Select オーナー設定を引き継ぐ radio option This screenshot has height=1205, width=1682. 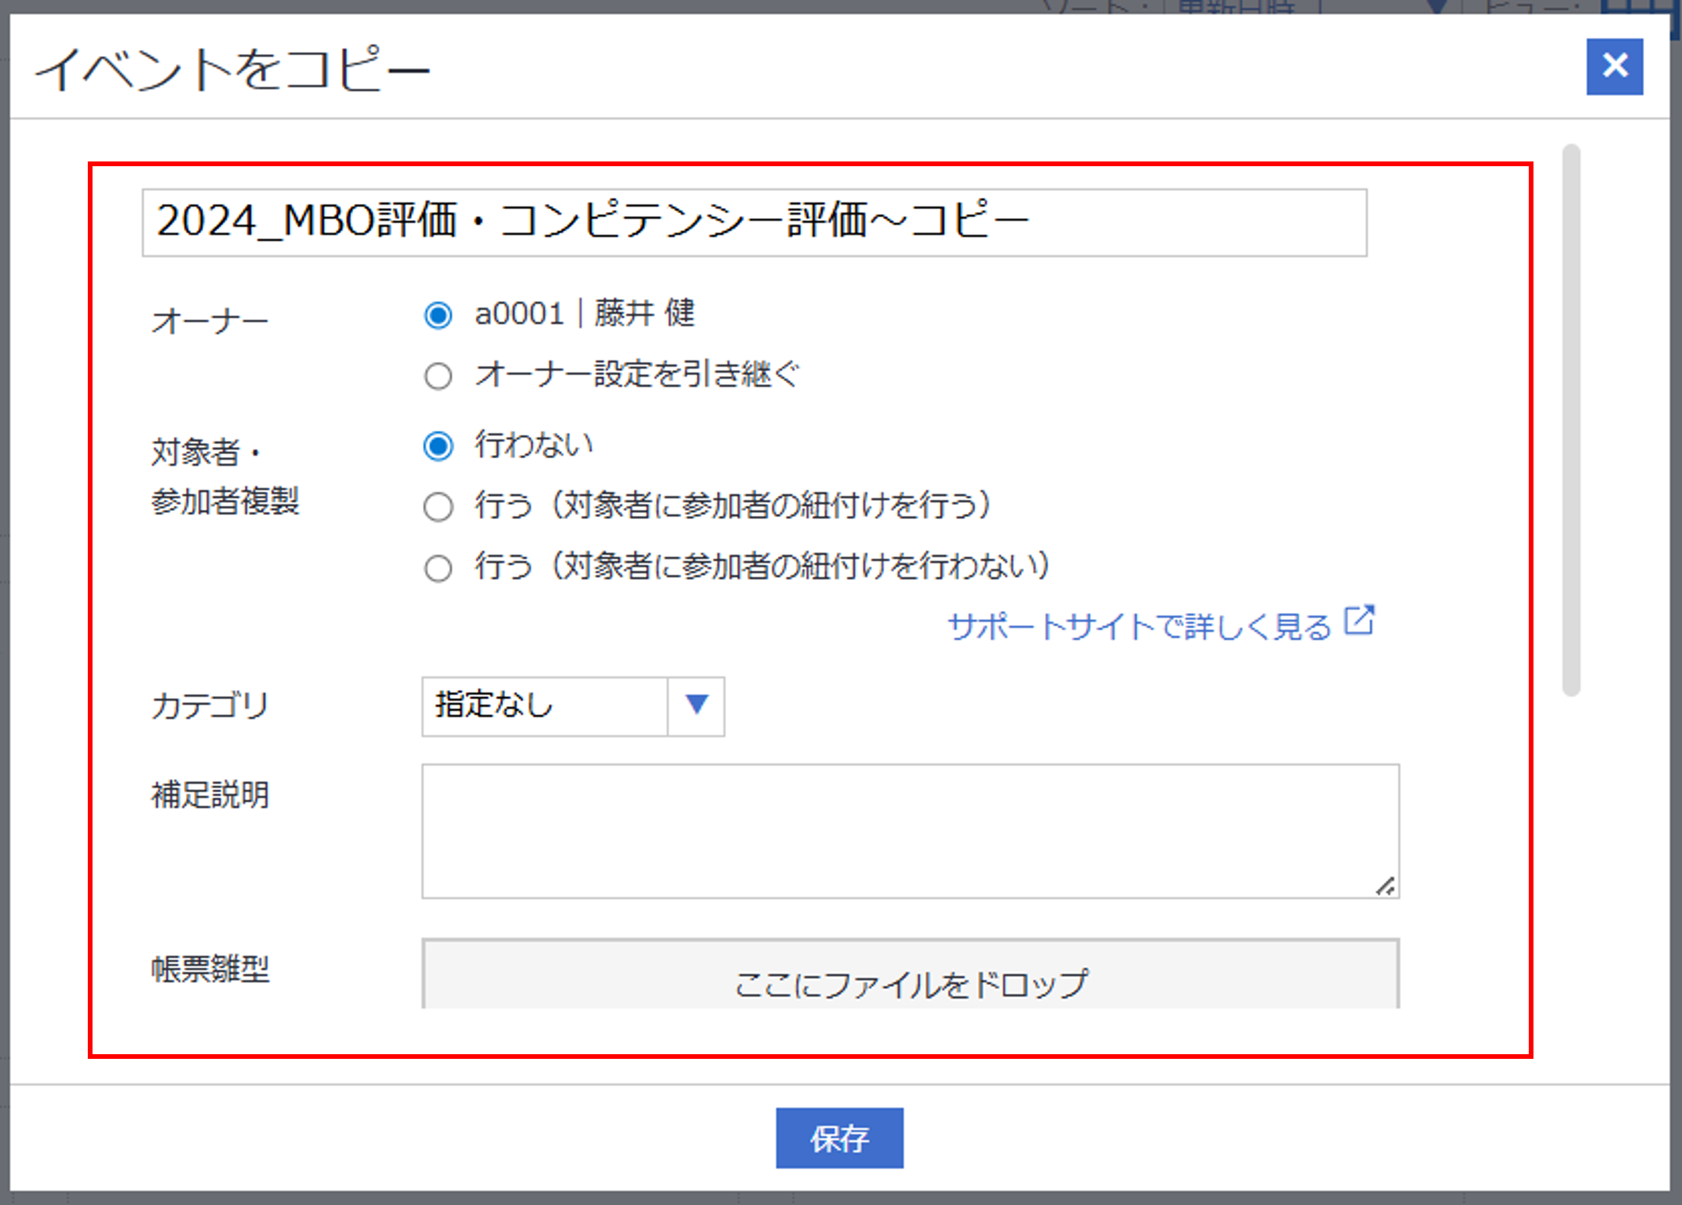(x=437, y=376)
